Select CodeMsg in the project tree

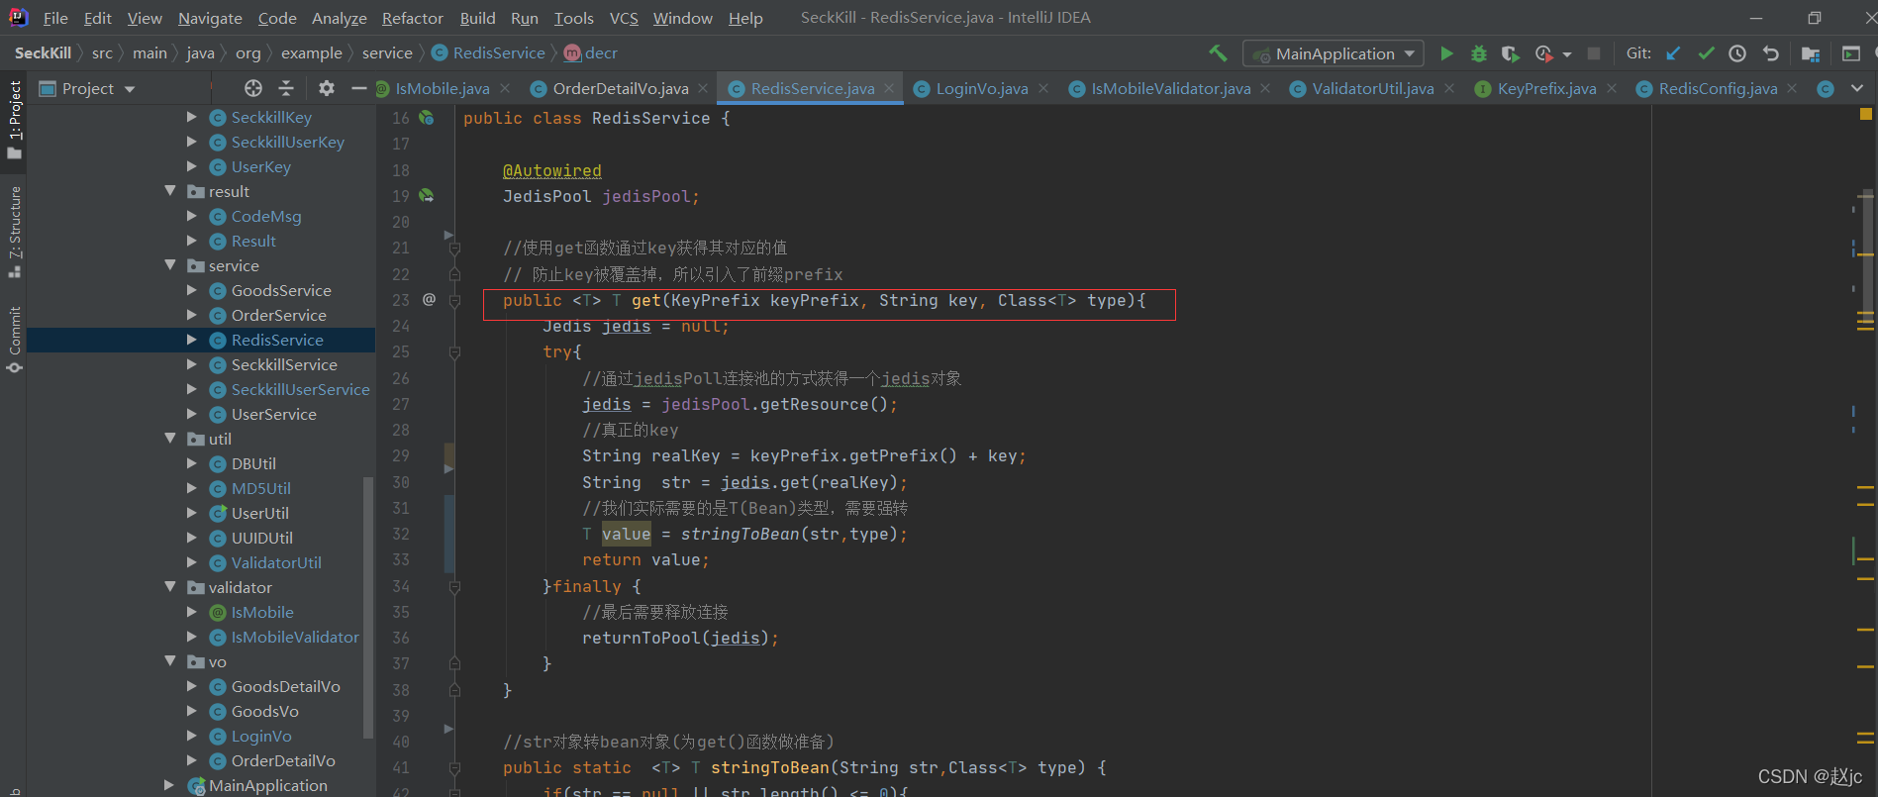pyautogui.click(x=265, y=216)
